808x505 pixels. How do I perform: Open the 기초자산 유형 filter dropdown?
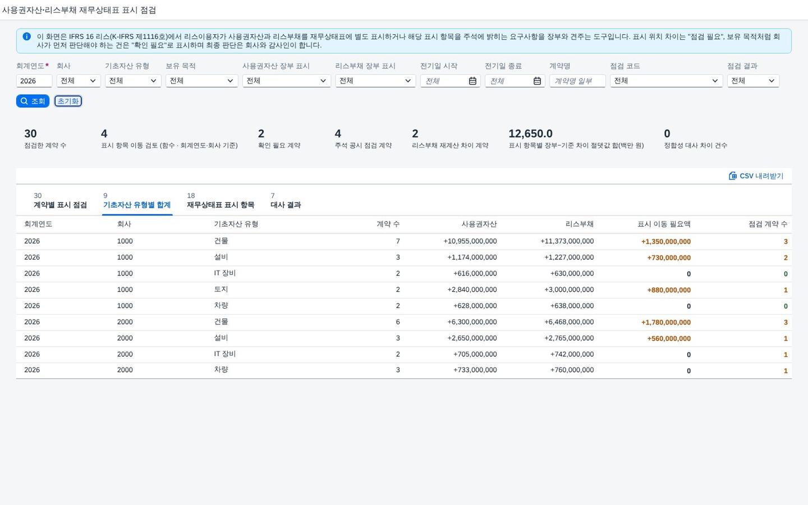pyautogui.click(x=133, y=81)
